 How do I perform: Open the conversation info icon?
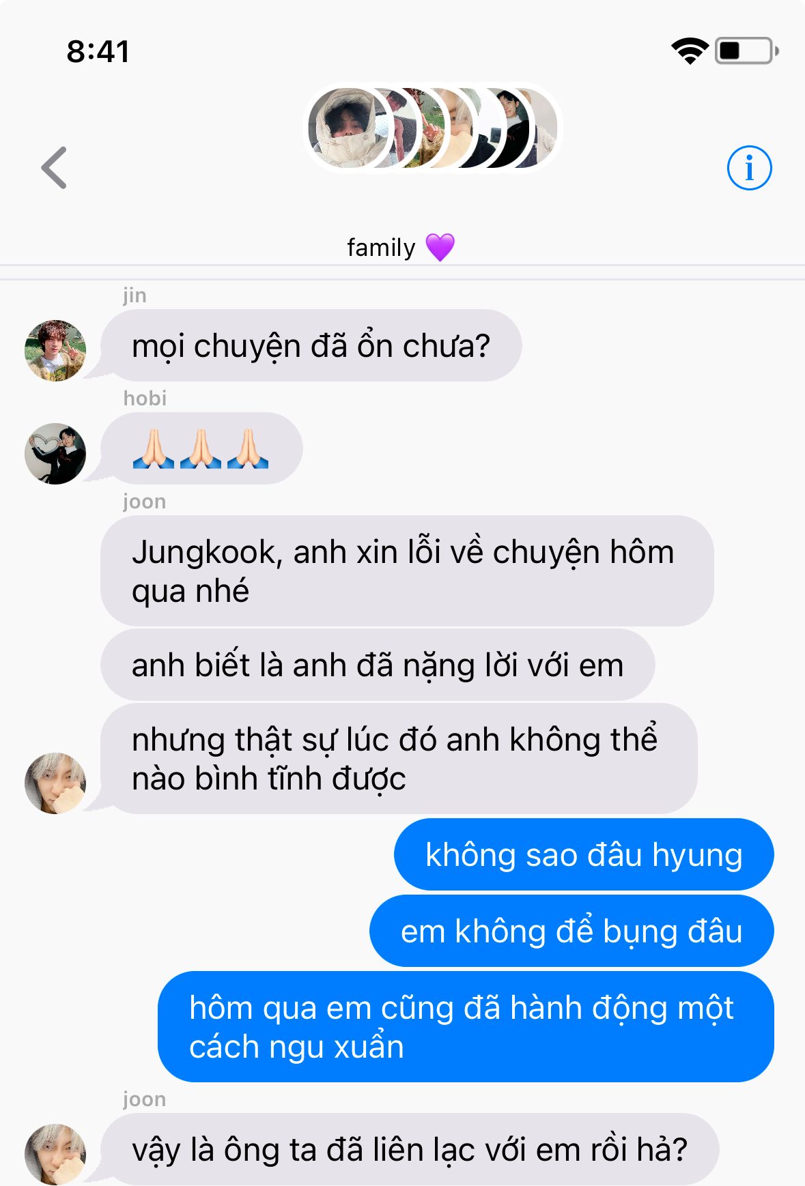pyautogui.click(x=749, y=168)
